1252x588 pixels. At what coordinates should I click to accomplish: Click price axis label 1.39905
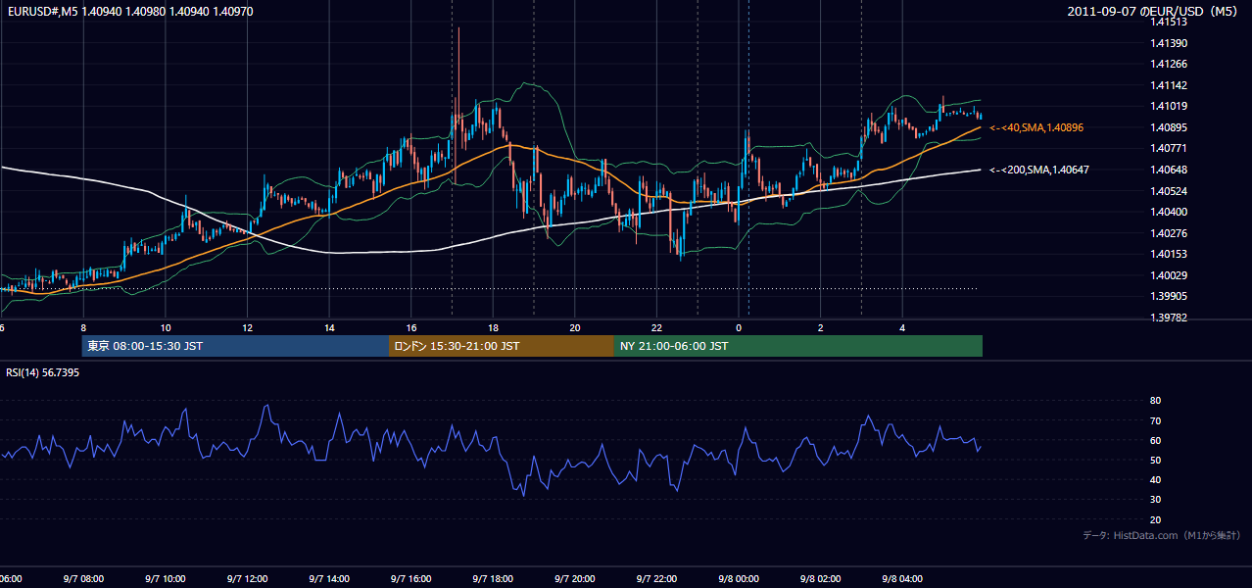pyautogui.click(x=1168, y=296)
